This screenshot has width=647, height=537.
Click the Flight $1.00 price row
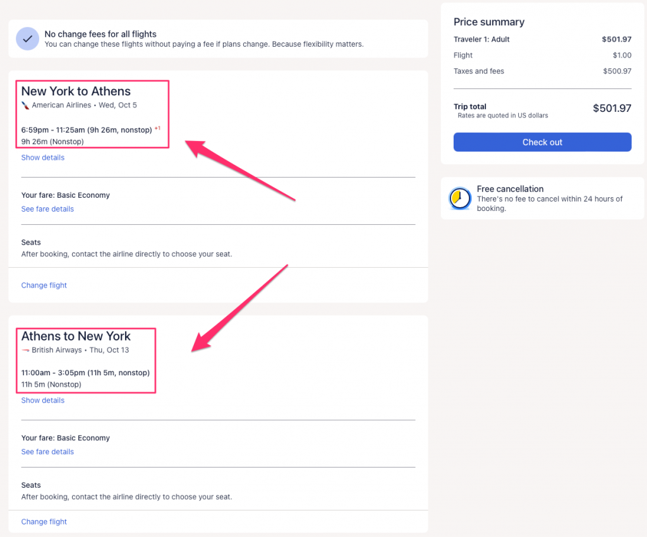[x=542, y=56]
